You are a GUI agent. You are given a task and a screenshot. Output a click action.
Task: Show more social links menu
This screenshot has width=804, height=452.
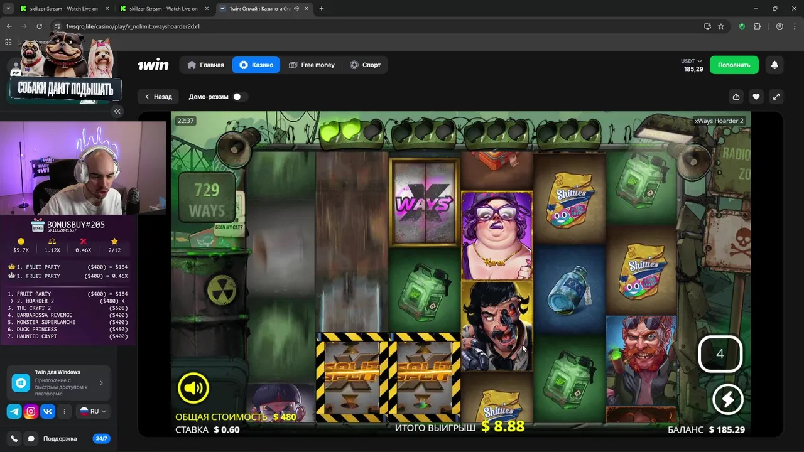click(x=64, y=412)
